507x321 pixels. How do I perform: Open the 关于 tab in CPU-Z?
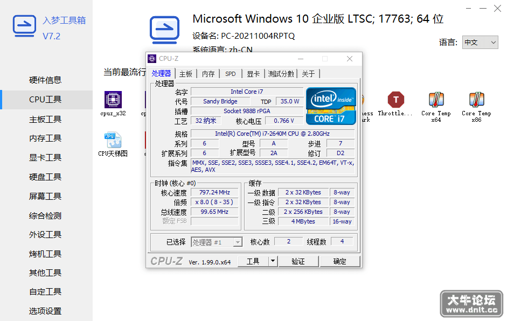pyautogui.click(x=309, y=74)
